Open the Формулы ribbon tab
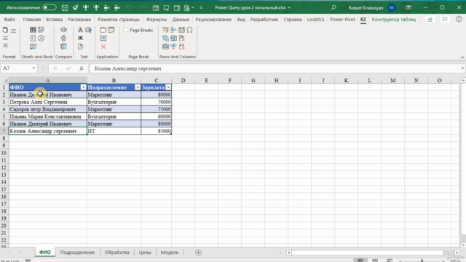466x262 pixels. [x=157, y=20]
